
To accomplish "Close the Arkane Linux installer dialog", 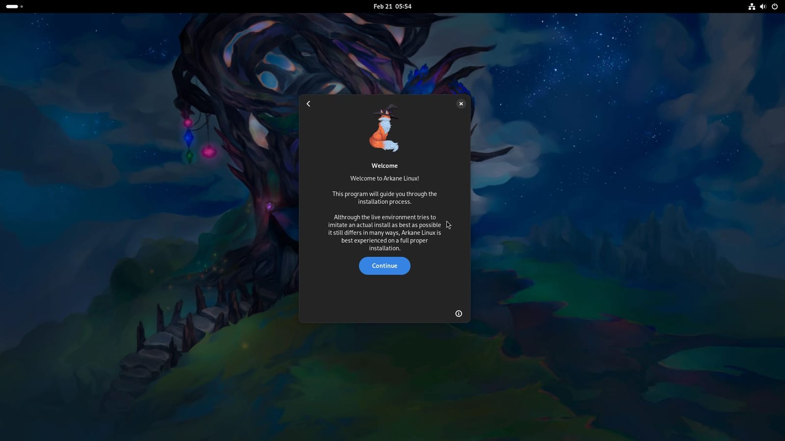I will click(461, 104).
